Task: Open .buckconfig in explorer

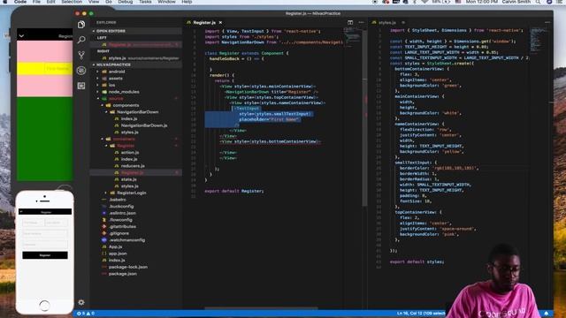Action: 121,206
